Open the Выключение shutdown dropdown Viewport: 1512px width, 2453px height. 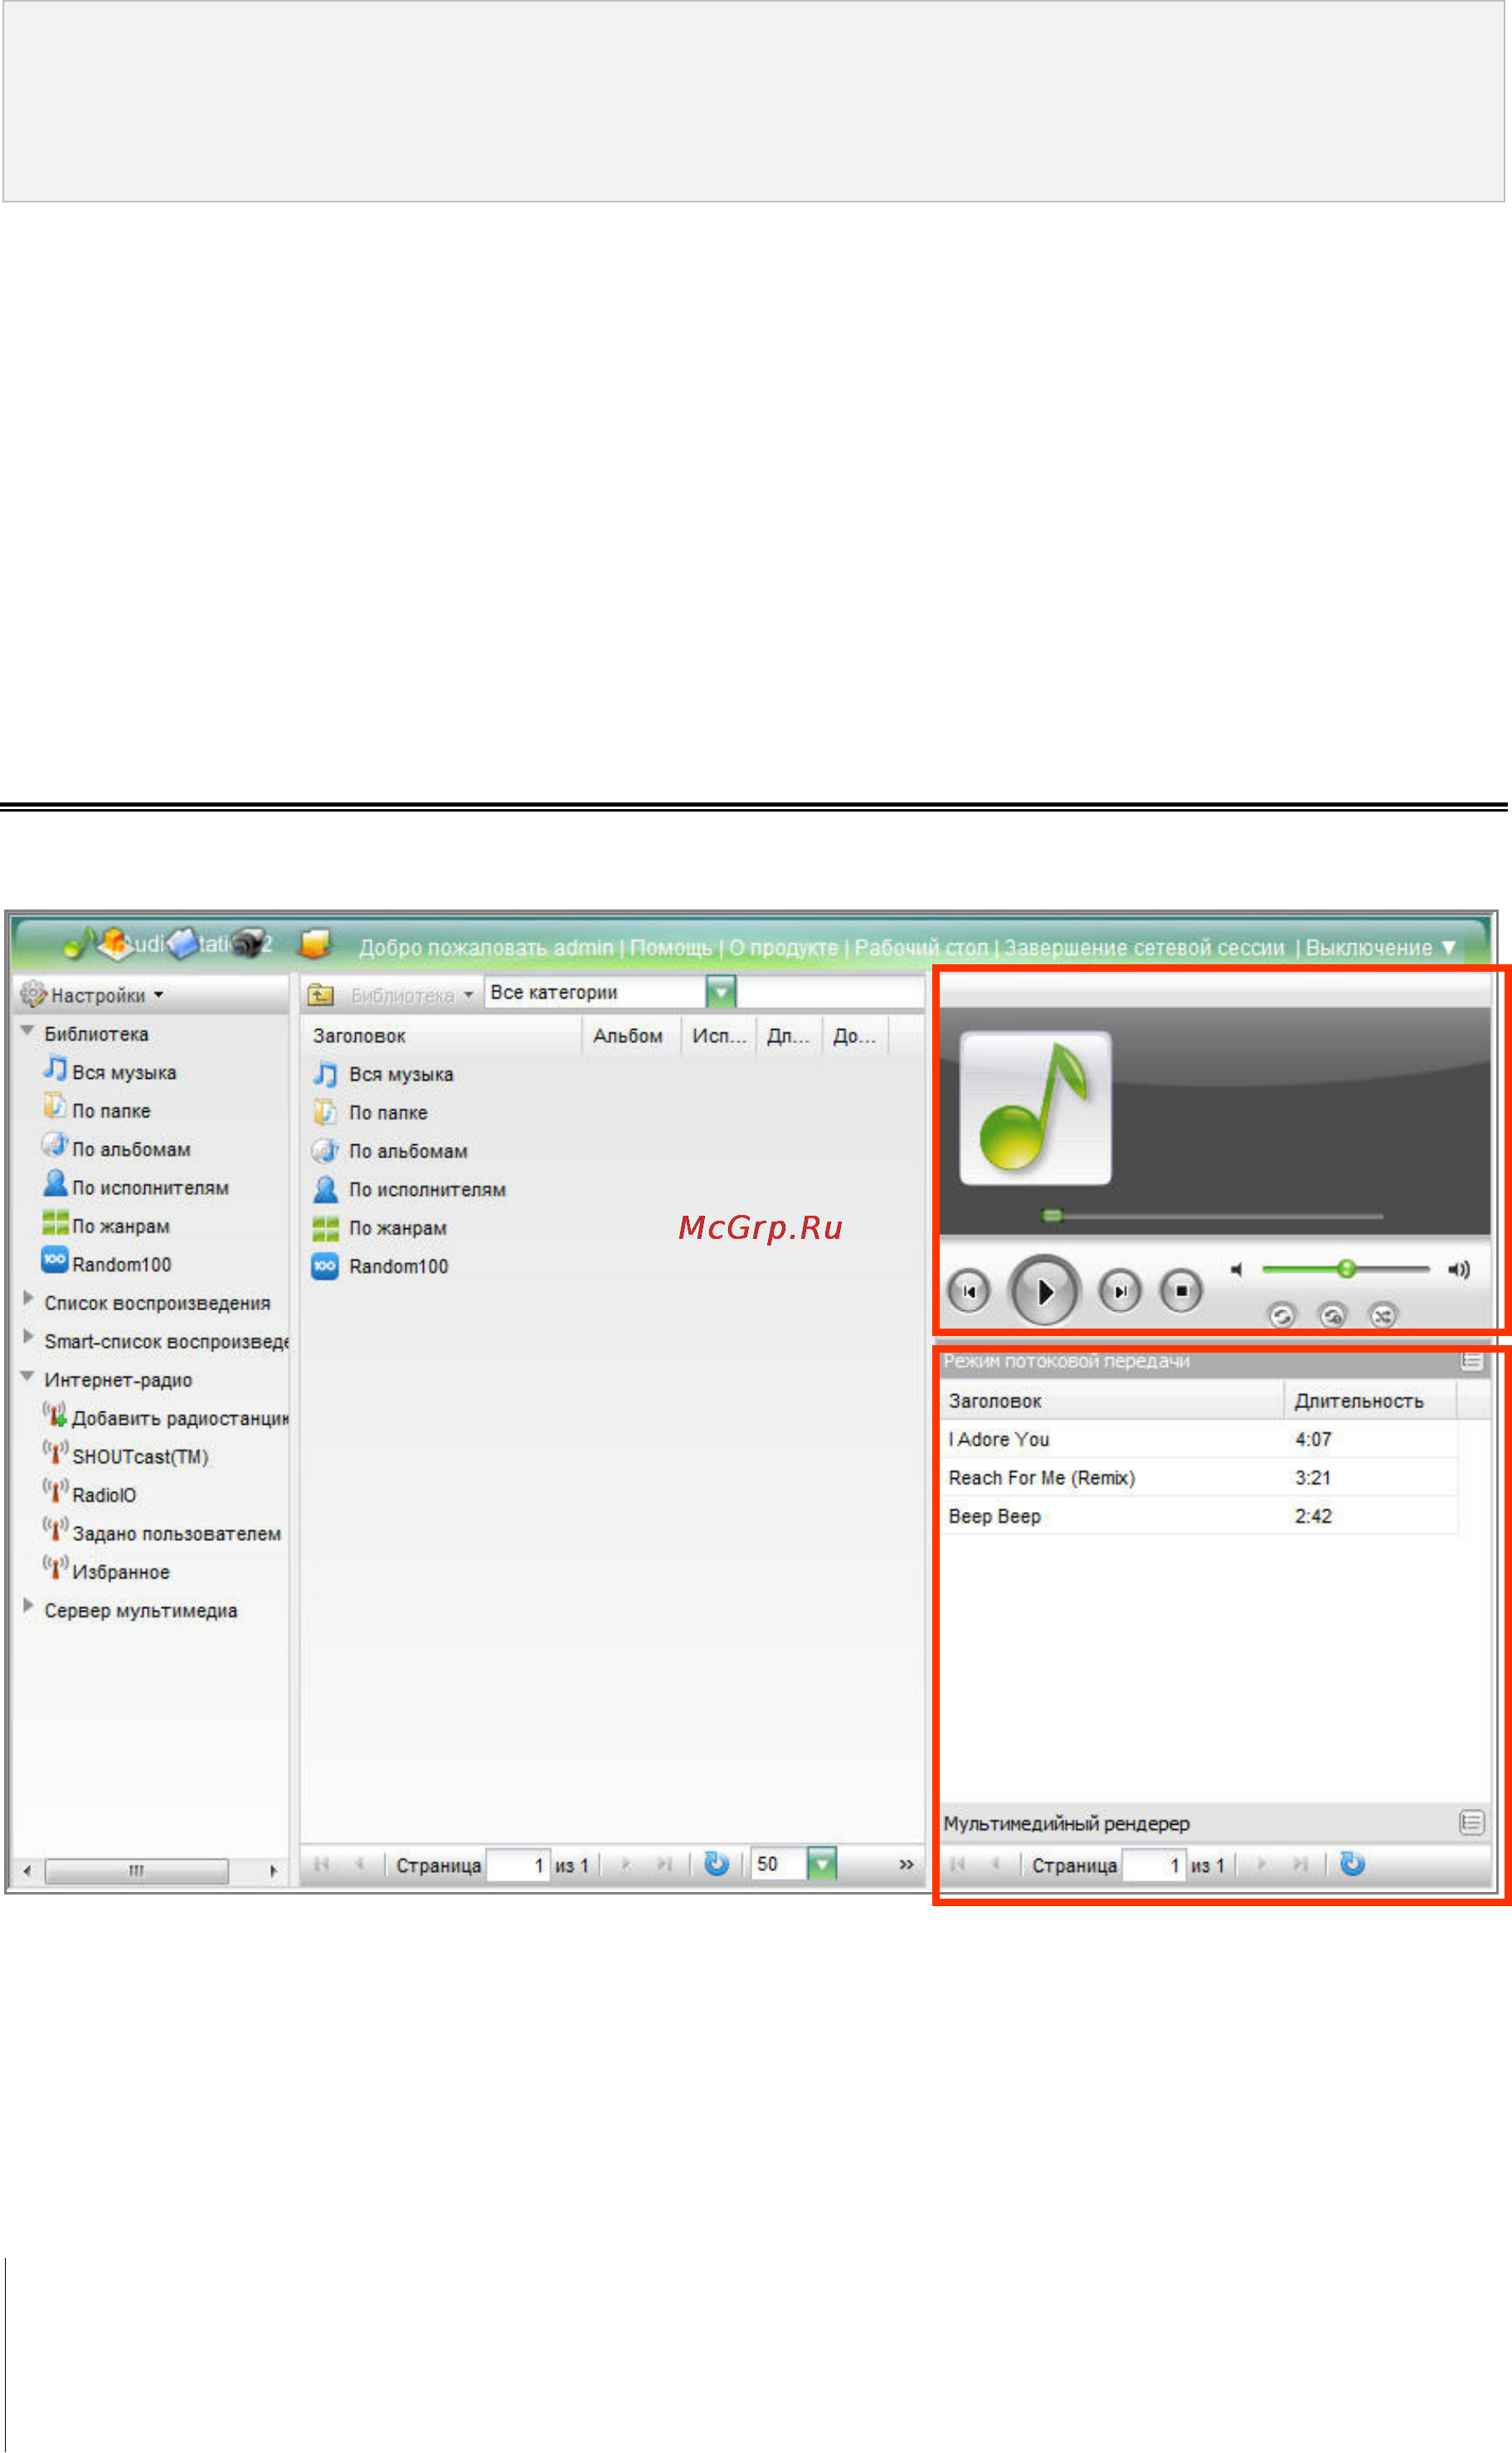(x=1380, y=948)
